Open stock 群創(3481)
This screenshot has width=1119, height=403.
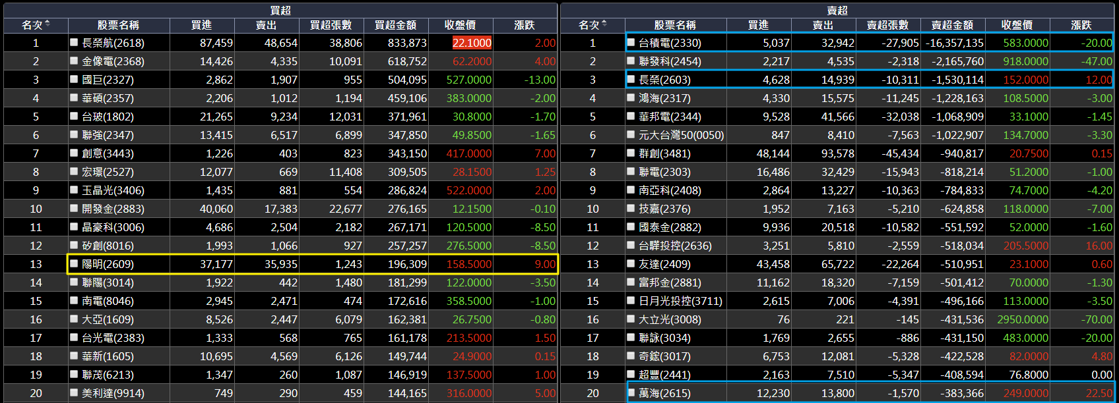point(664,153)
